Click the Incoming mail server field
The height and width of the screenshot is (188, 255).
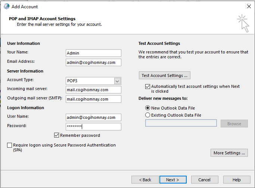coord(93,90)
